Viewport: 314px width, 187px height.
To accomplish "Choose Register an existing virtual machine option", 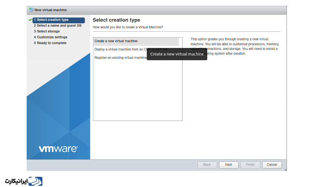I will coord(120,58).
